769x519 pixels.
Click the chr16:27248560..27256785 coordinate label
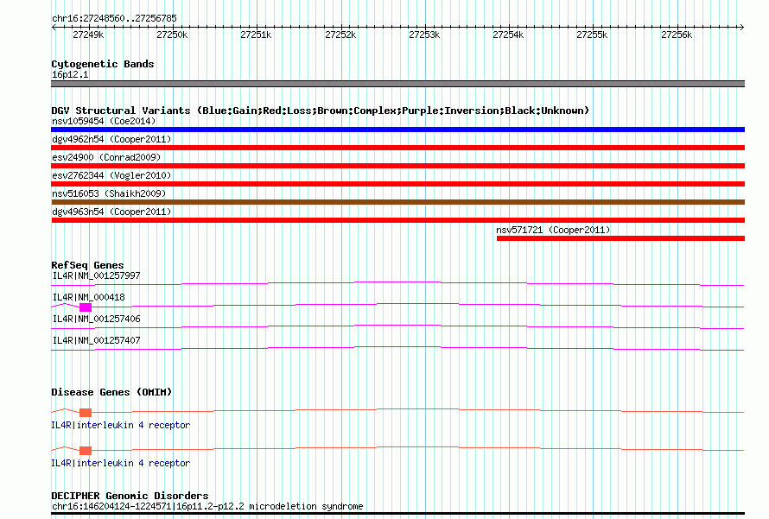[114, 18]
